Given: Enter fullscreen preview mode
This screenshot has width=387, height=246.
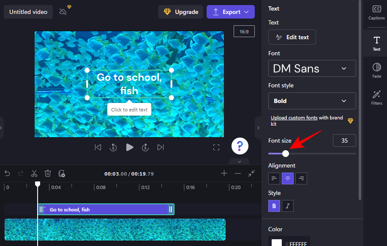Looking at the screenshot, I should [x=216, y=147].
